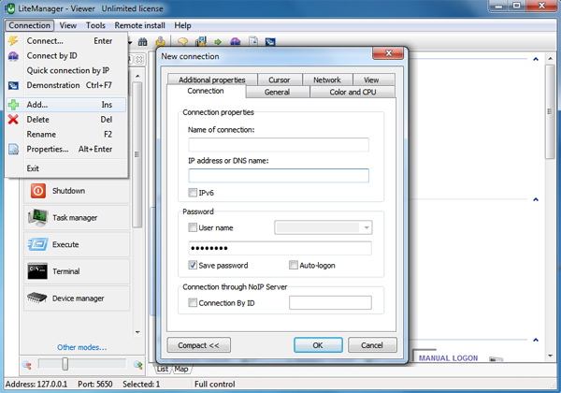Viewport: 561px width, 393px height.
Task: Click the yellow lock toolbar icon
Action: coord(160,41)
